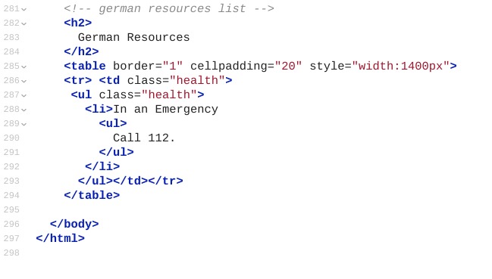Image resolution: width=492 pixels, height=279 pixels.
Task: Click line number 293 in gutter
Action: (x=11, y=181)
